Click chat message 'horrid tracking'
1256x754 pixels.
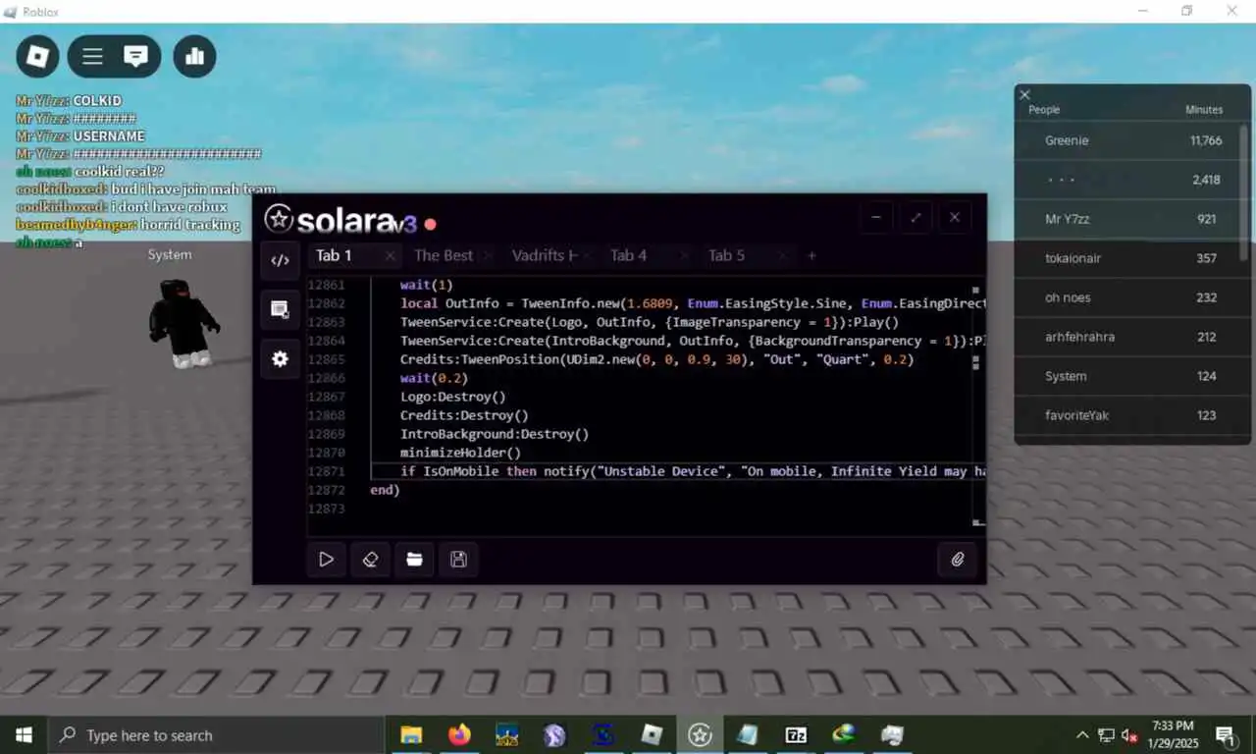click(x=189, y=225)
